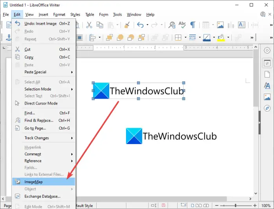Click the document modified save indicator
The height and width of the screenshot is (209, 274).
[163, 205]
